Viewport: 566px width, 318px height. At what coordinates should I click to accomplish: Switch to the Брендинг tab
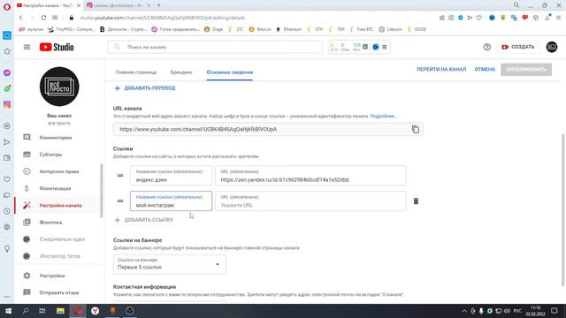coord(181,72)
